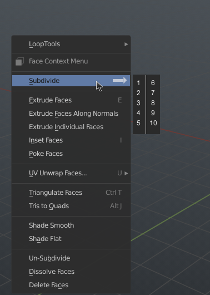Pick number 8 in the subdivide list

pos(153,103)
